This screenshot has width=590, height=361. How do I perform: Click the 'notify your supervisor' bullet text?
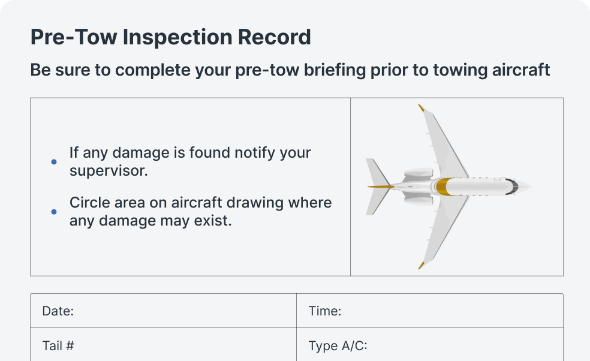[190, 161]
